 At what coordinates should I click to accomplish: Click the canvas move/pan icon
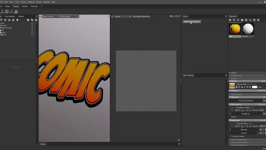(174, 16)
